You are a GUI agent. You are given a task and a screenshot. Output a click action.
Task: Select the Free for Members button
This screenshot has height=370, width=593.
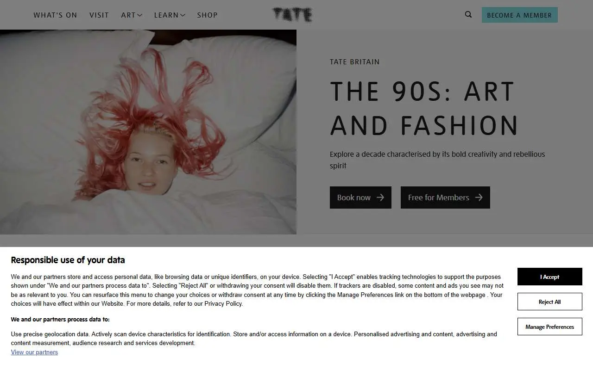pos(445,197)
